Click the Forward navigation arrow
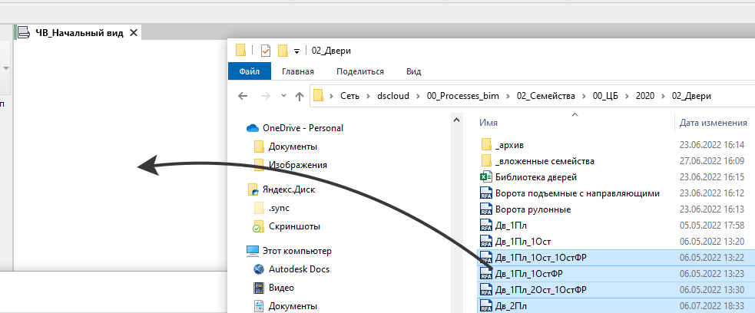 tap(265, 96)
